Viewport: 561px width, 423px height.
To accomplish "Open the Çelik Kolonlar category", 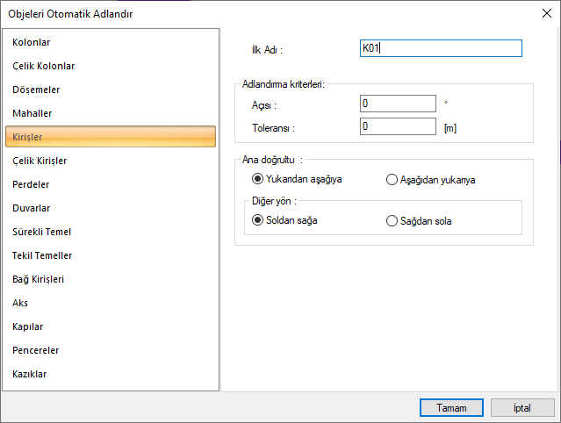I will [x=43, y=66].
